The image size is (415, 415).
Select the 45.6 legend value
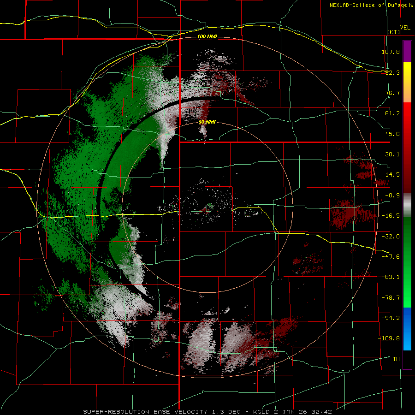coord(392,134)
